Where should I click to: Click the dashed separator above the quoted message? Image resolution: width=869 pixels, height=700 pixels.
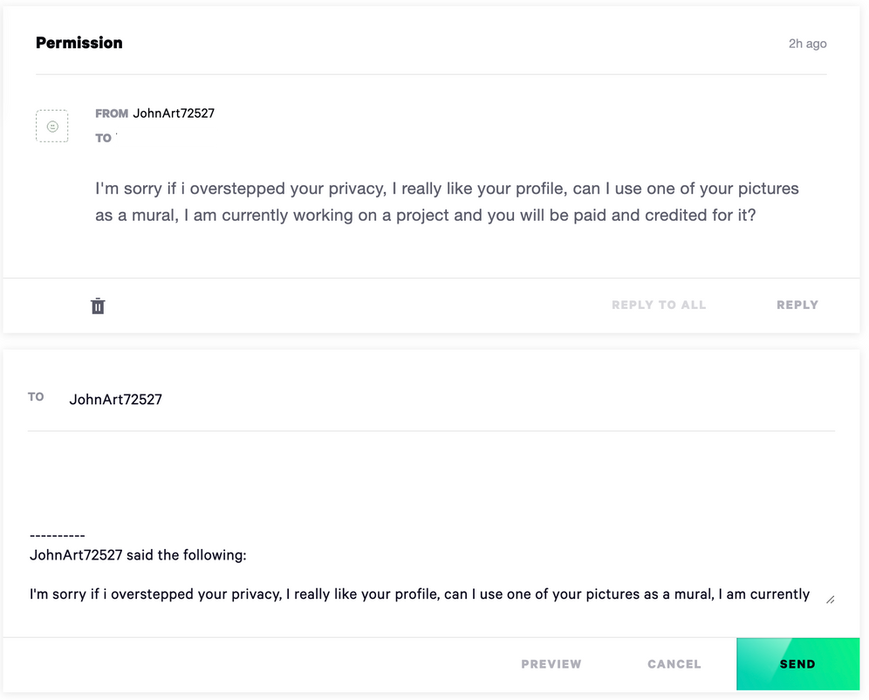point(56,535)
